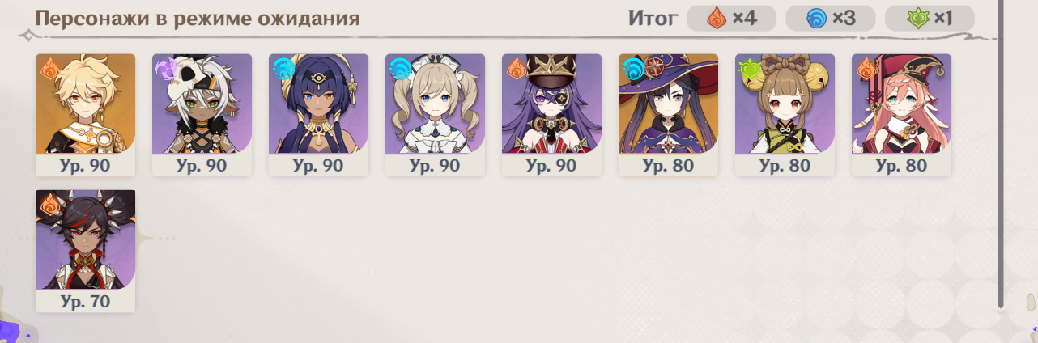Click the 'Итог' summary label

[x=652, y=18]
